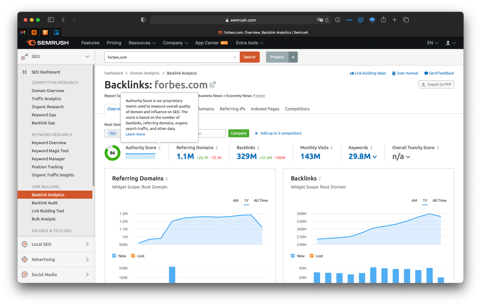Open forbes.com external link icon
Screen dimensions: 481x306
213,85
